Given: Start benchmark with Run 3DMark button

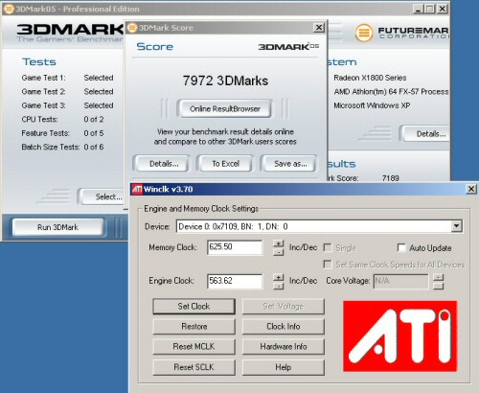Looking at the screenshot, I should (57, 227).
